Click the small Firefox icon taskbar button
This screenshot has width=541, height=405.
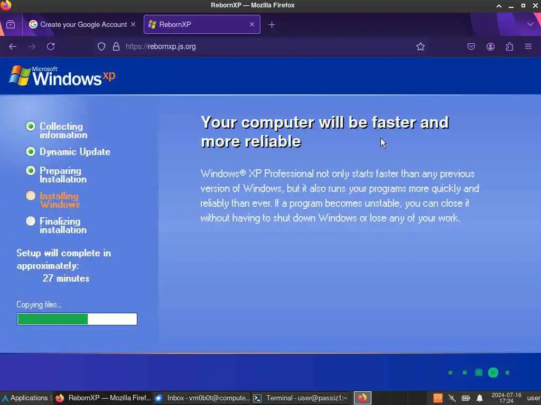[362, 398]
